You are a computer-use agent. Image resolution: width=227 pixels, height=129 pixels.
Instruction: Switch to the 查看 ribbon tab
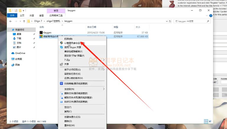(x=41, y=15)
